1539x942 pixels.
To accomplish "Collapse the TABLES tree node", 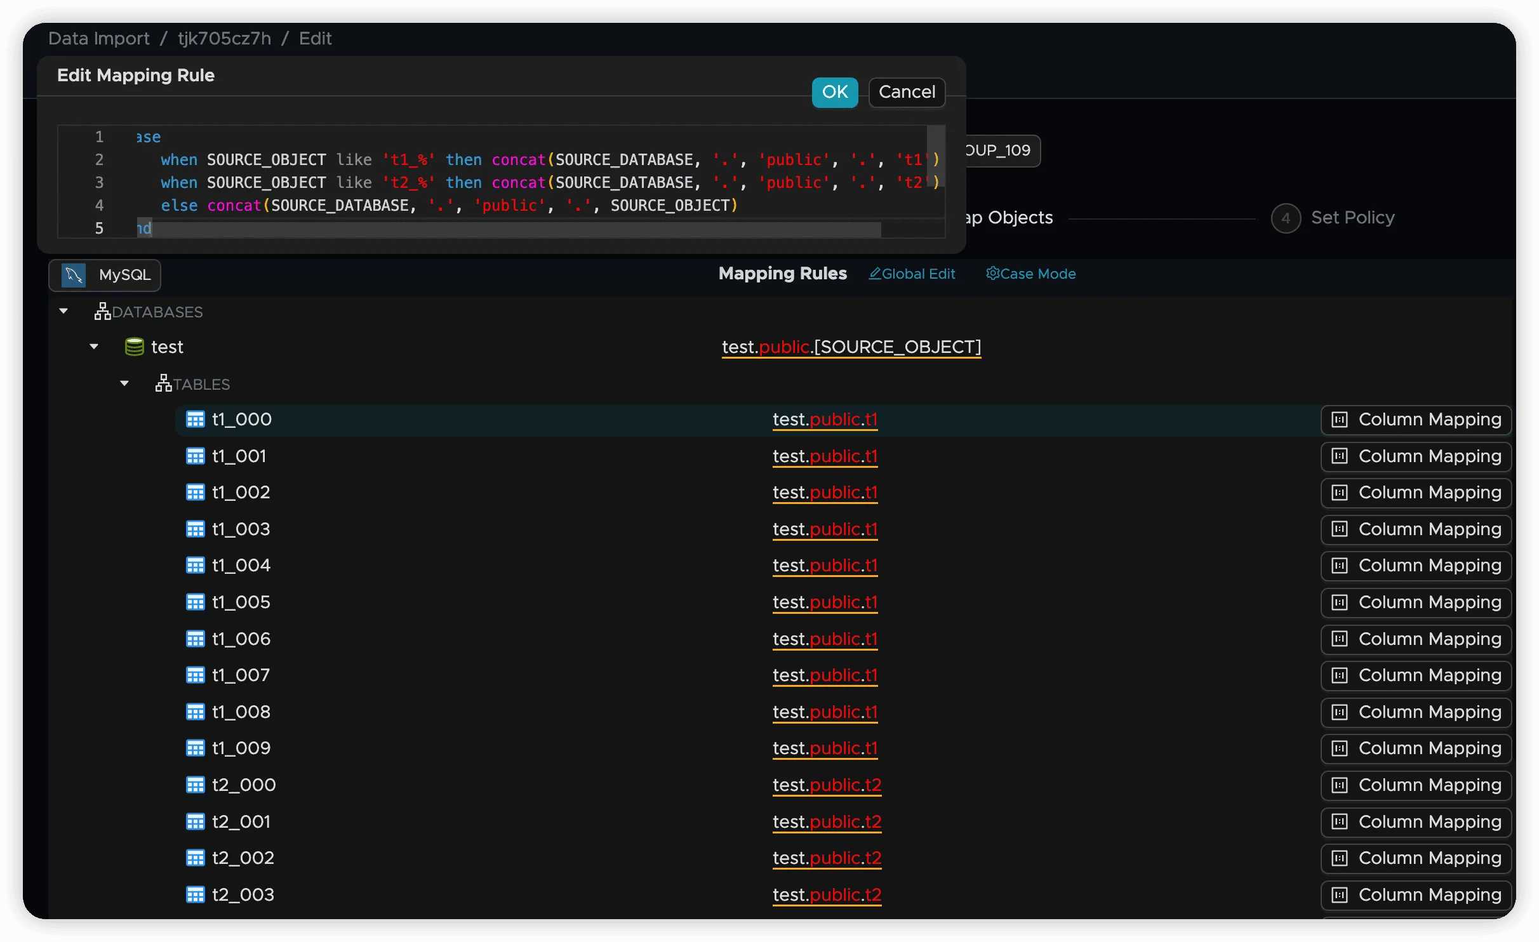I will tap(124, 383).
